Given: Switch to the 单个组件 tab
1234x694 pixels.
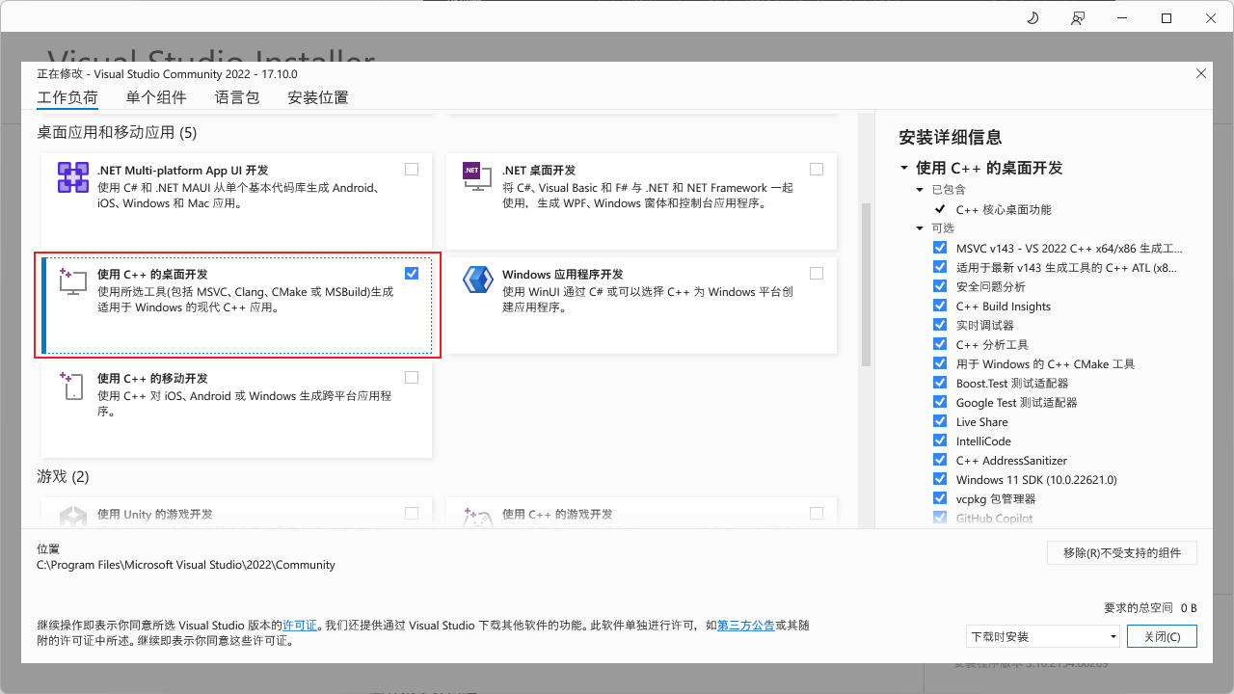Looking at the screenshot, I should click(156, 97).
